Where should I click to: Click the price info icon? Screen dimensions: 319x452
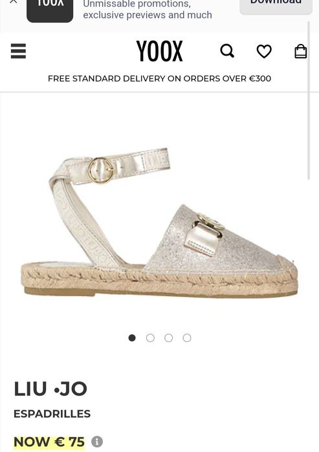pos(97,442)
